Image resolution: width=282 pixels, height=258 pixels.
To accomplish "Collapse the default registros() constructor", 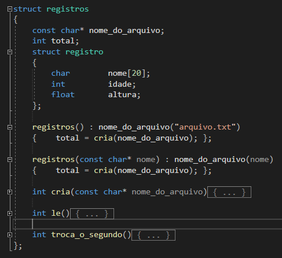I will coord(10,127).
